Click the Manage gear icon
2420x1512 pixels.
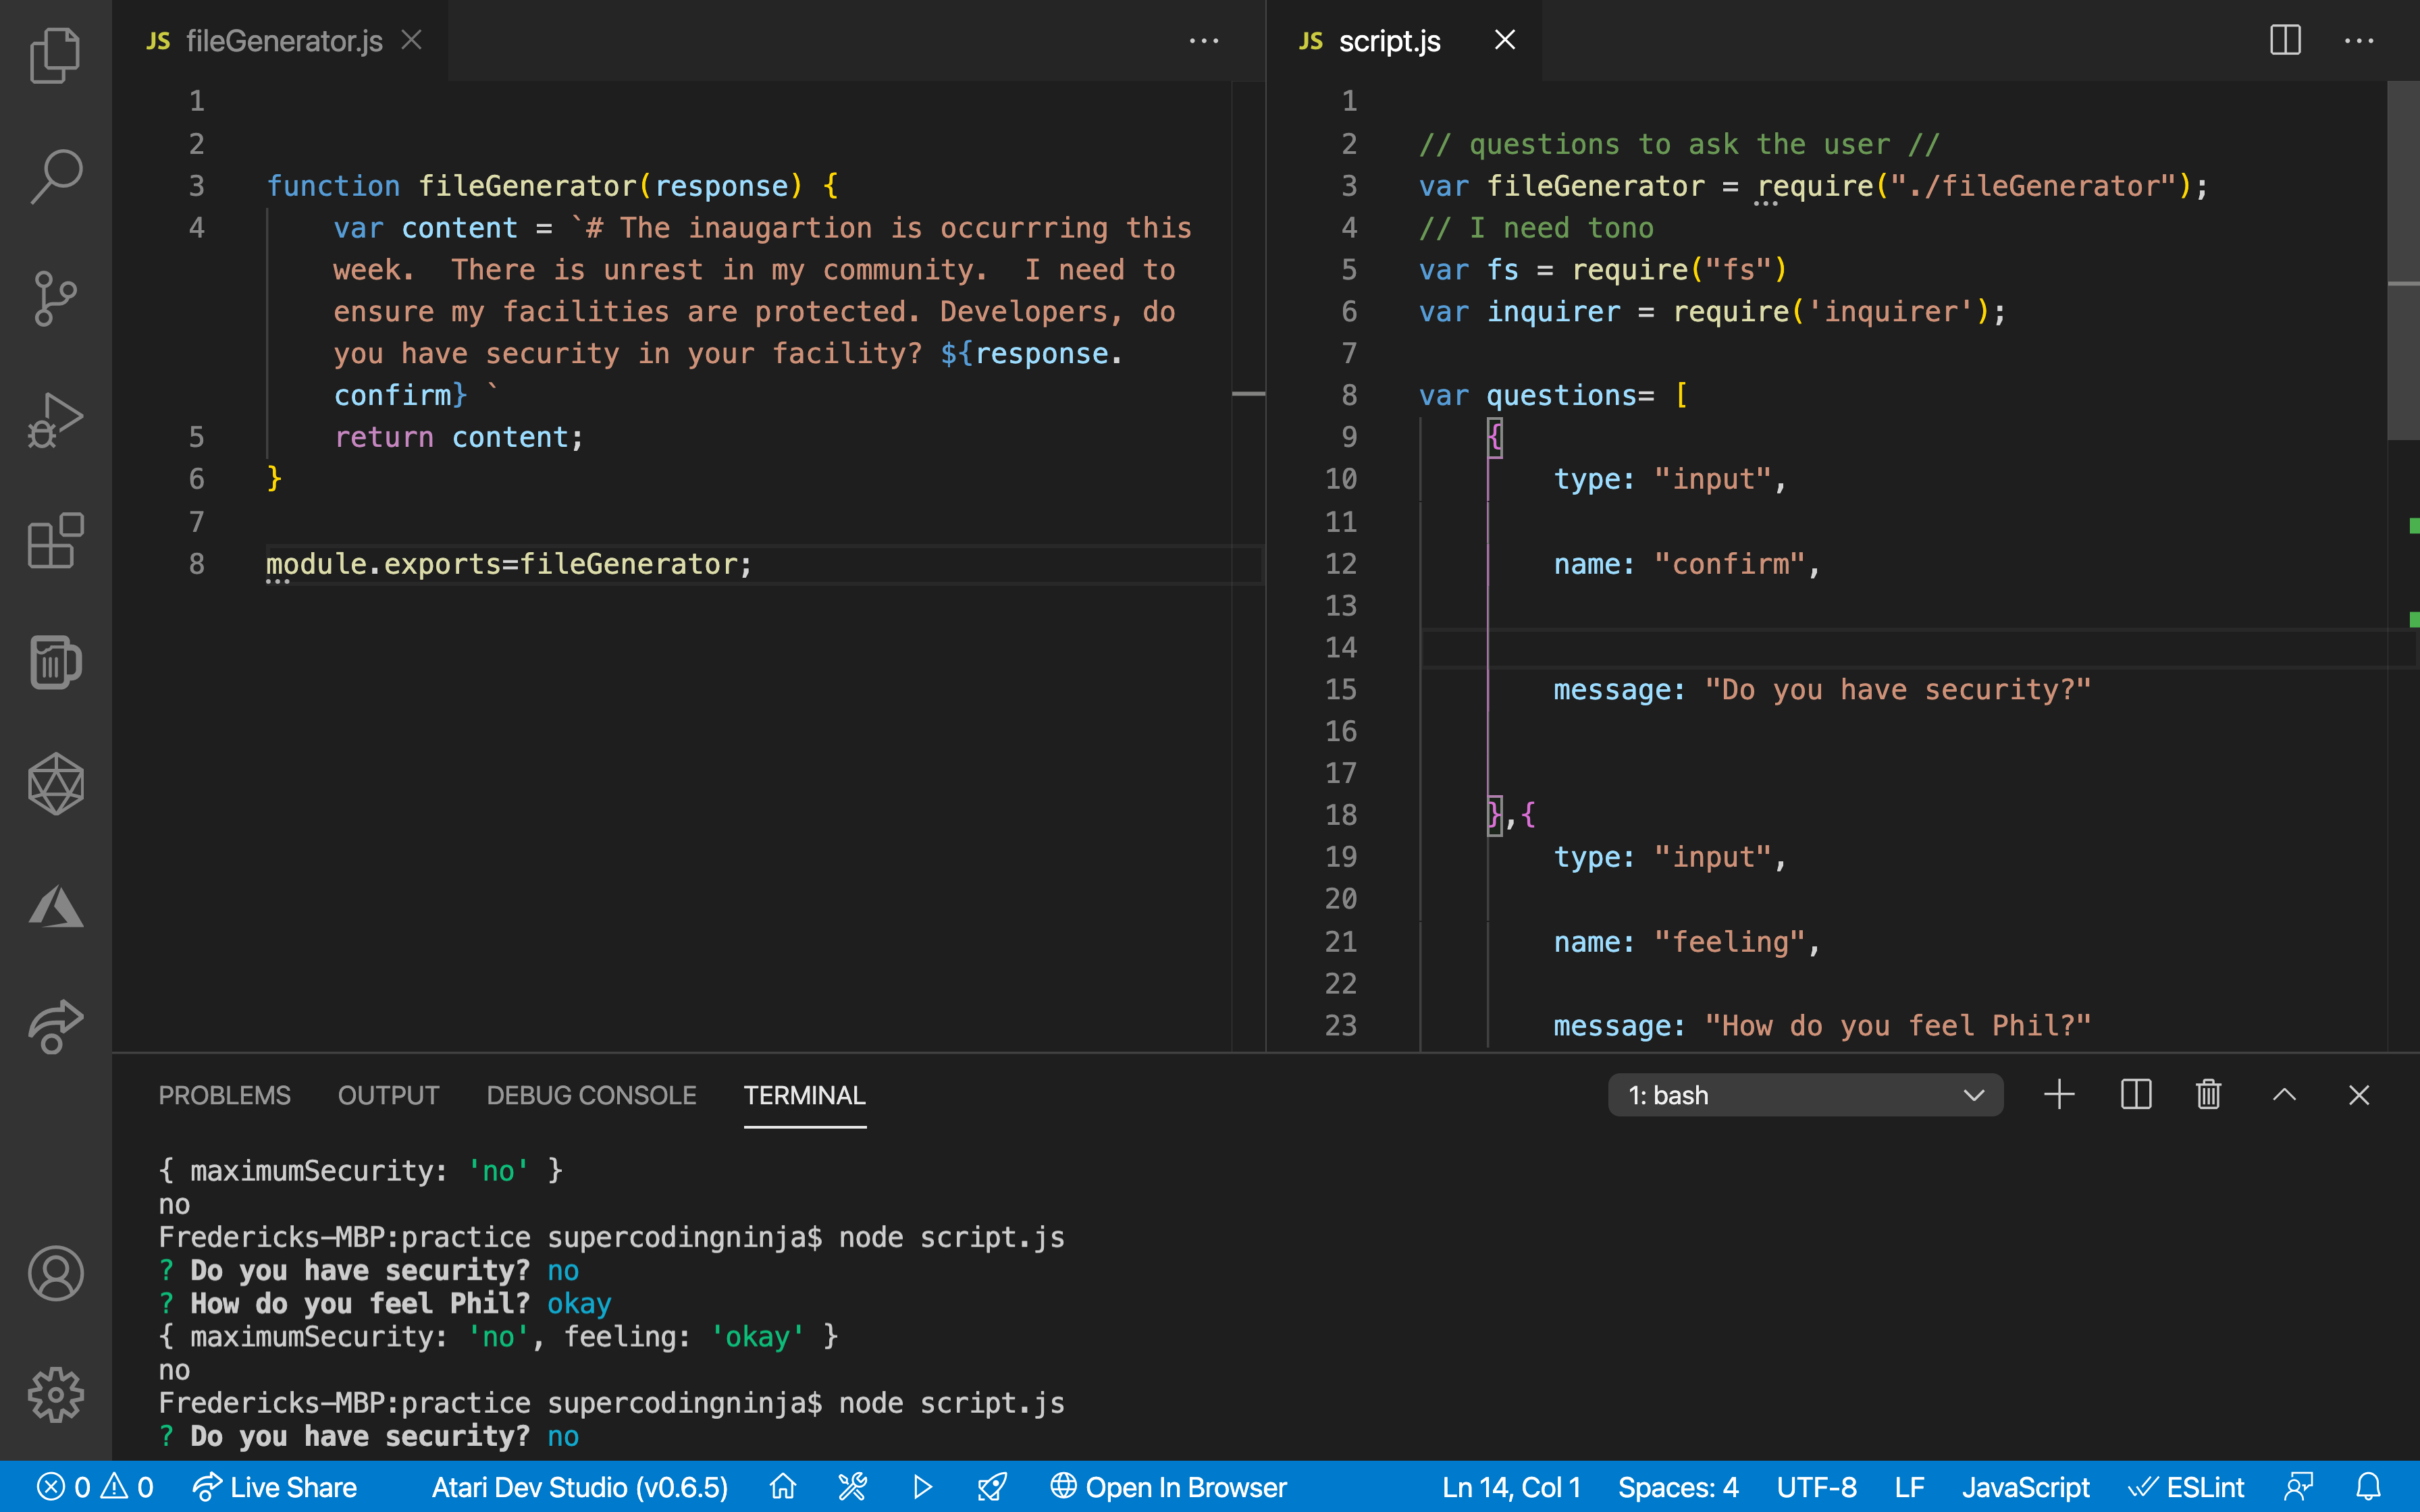point(55,1394)
